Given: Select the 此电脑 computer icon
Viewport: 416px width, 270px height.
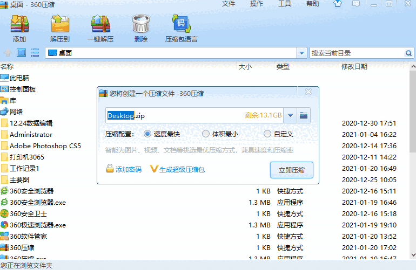Looking at the screenshot, I should [x=4, y=78].
